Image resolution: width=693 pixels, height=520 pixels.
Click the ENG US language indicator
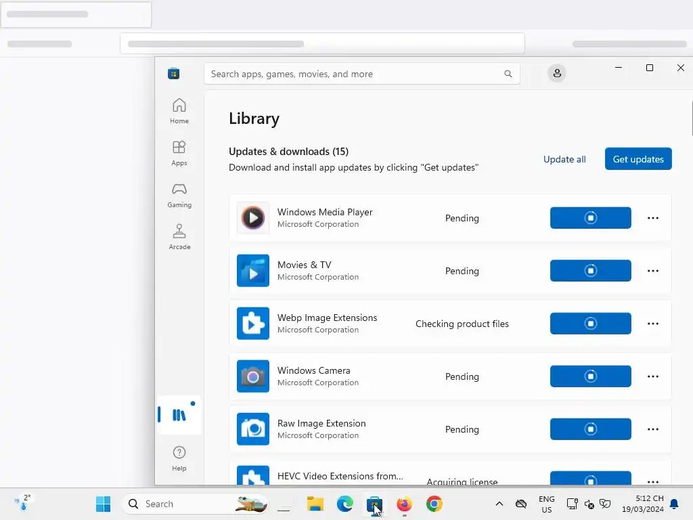click(547, 504)
